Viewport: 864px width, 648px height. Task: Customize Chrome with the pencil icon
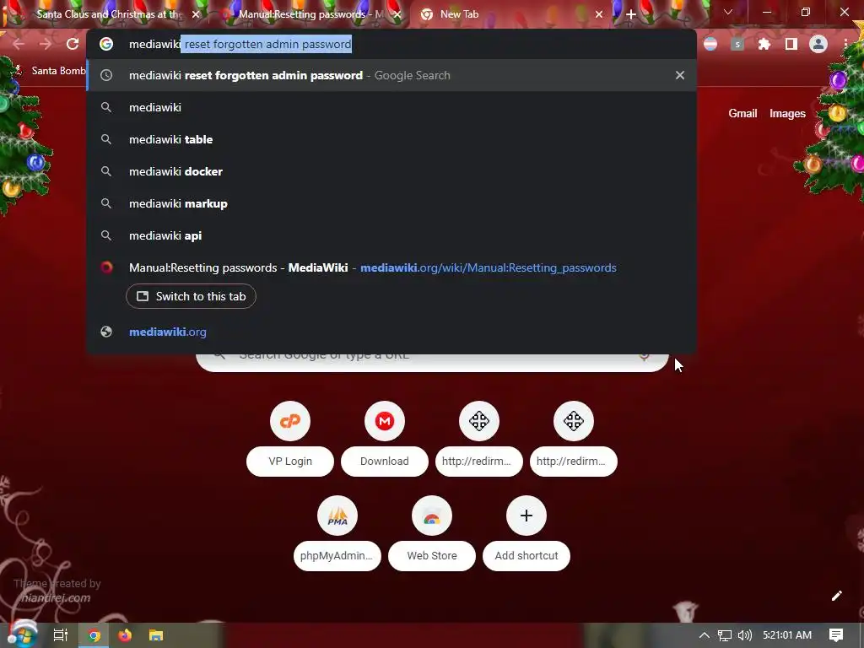[836, 596]
